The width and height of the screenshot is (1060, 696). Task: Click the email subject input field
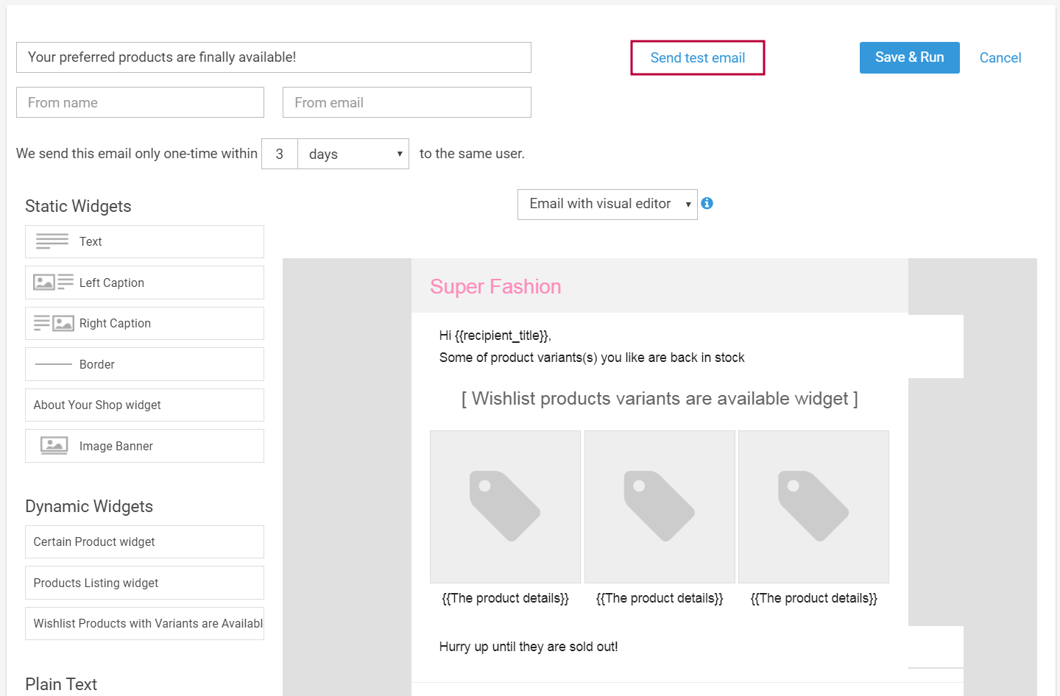point(274,57)
